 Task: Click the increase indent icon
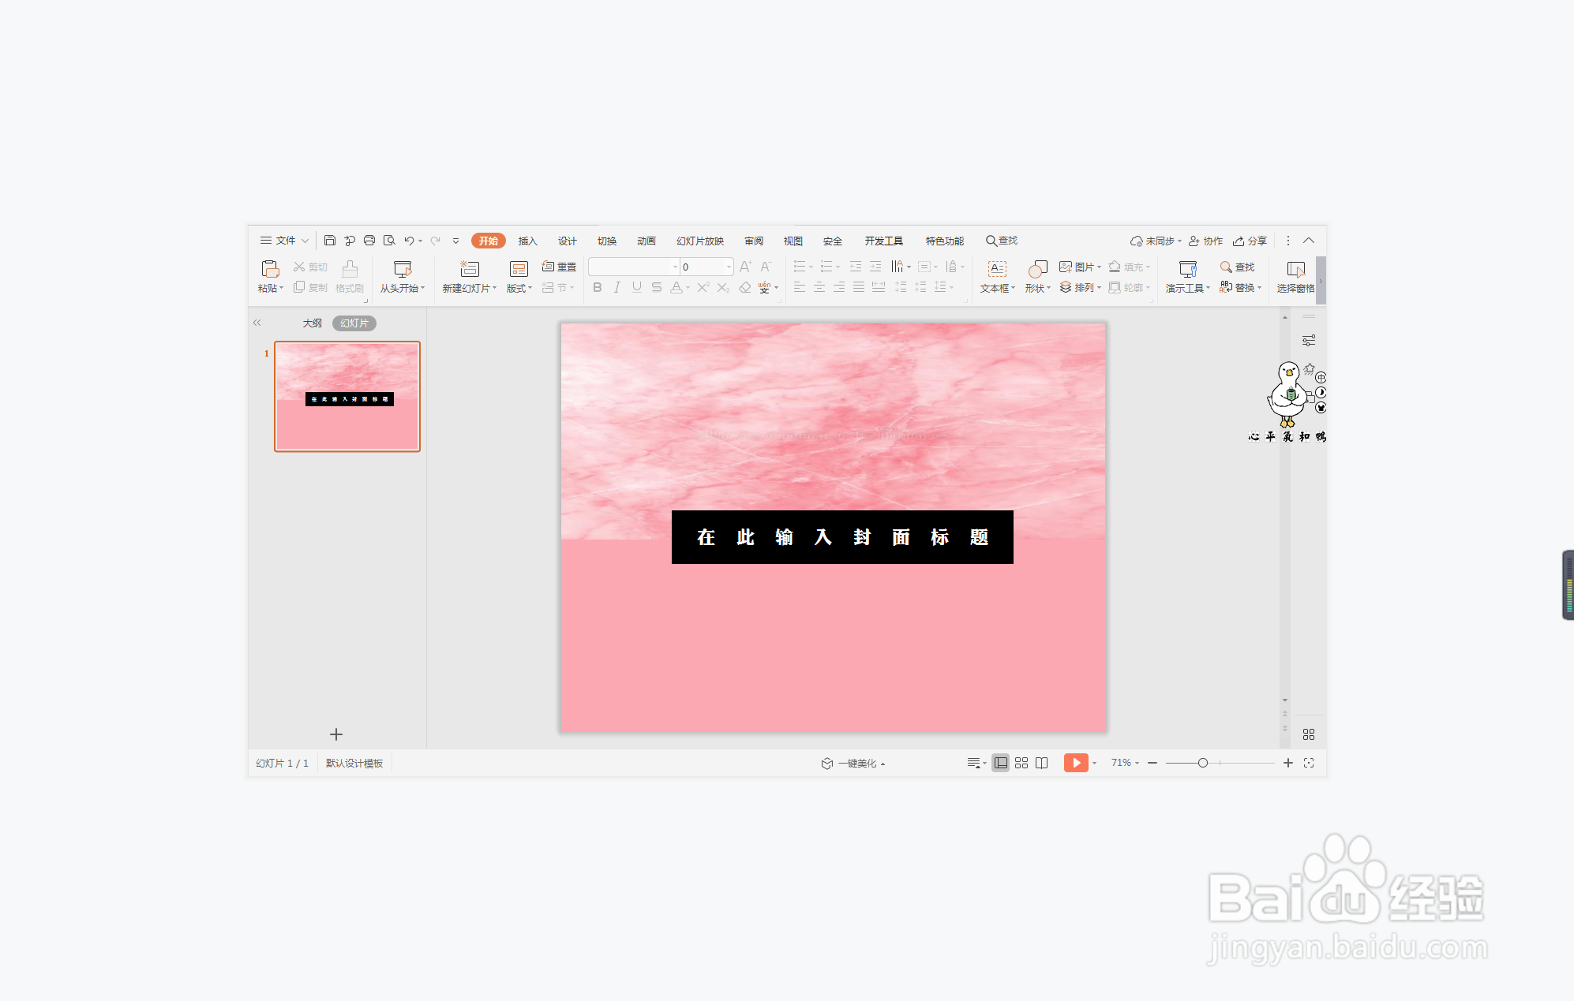click(x=875, y=267)
